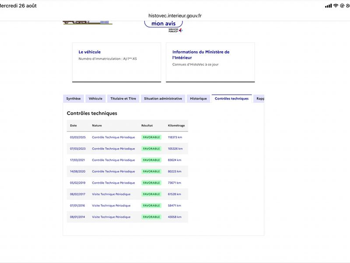The width and height of the screenshot is (350, 263).
Task: Tap the Wi-Fi status icon
Action: point(336,6)
